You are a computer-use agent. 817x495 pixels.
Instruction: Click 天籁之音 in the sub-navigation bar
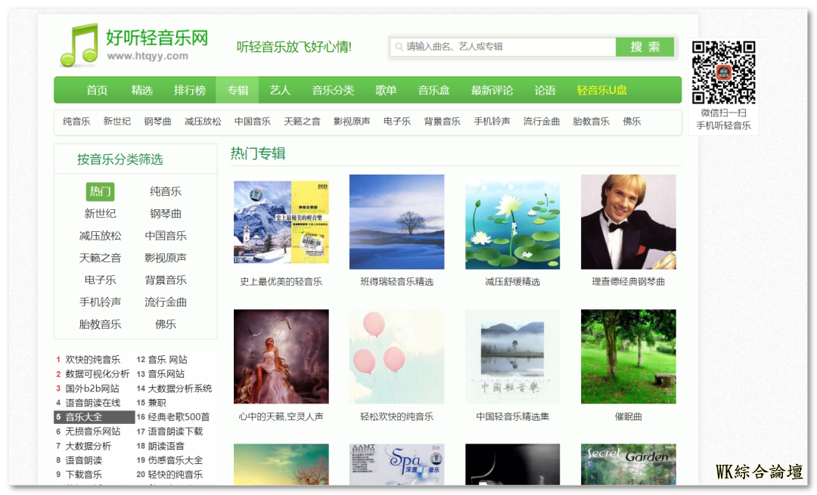tap(302, 121)
